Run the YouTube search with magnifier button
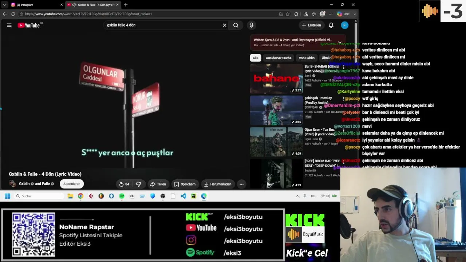 point(236,25)
